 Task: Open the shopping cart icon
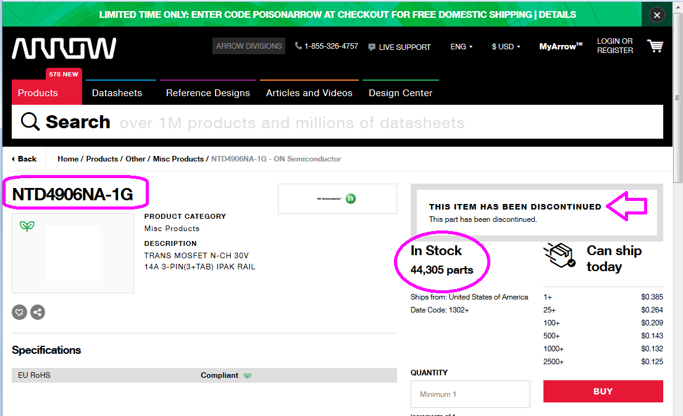click(655, 46)
